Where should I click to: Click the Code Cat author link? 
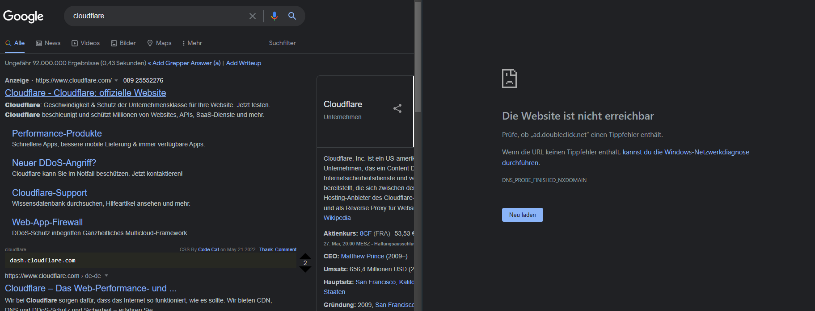pyautogui.click(x=208, y=249)
